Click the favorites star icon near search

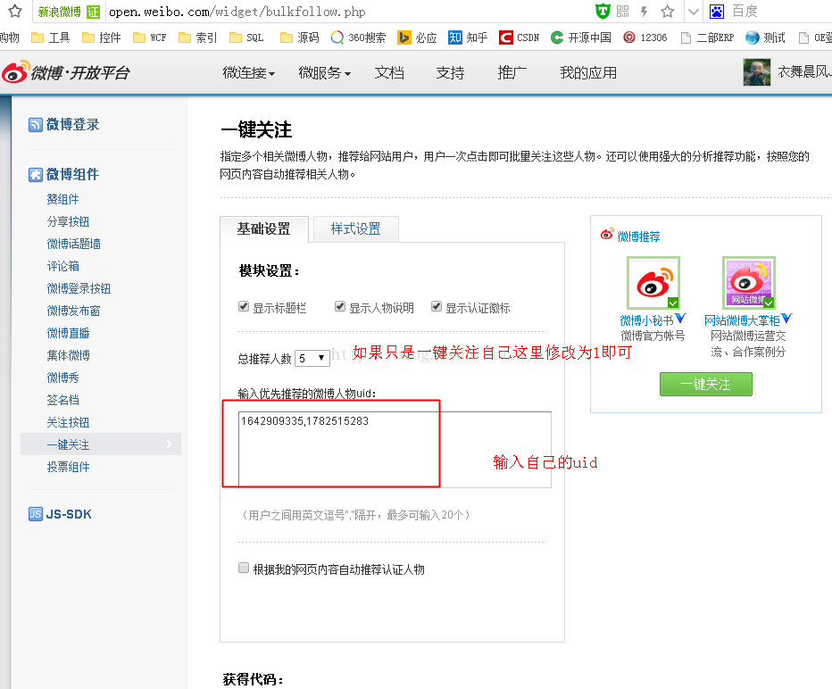pyautogui.click(x=668, y=11)
